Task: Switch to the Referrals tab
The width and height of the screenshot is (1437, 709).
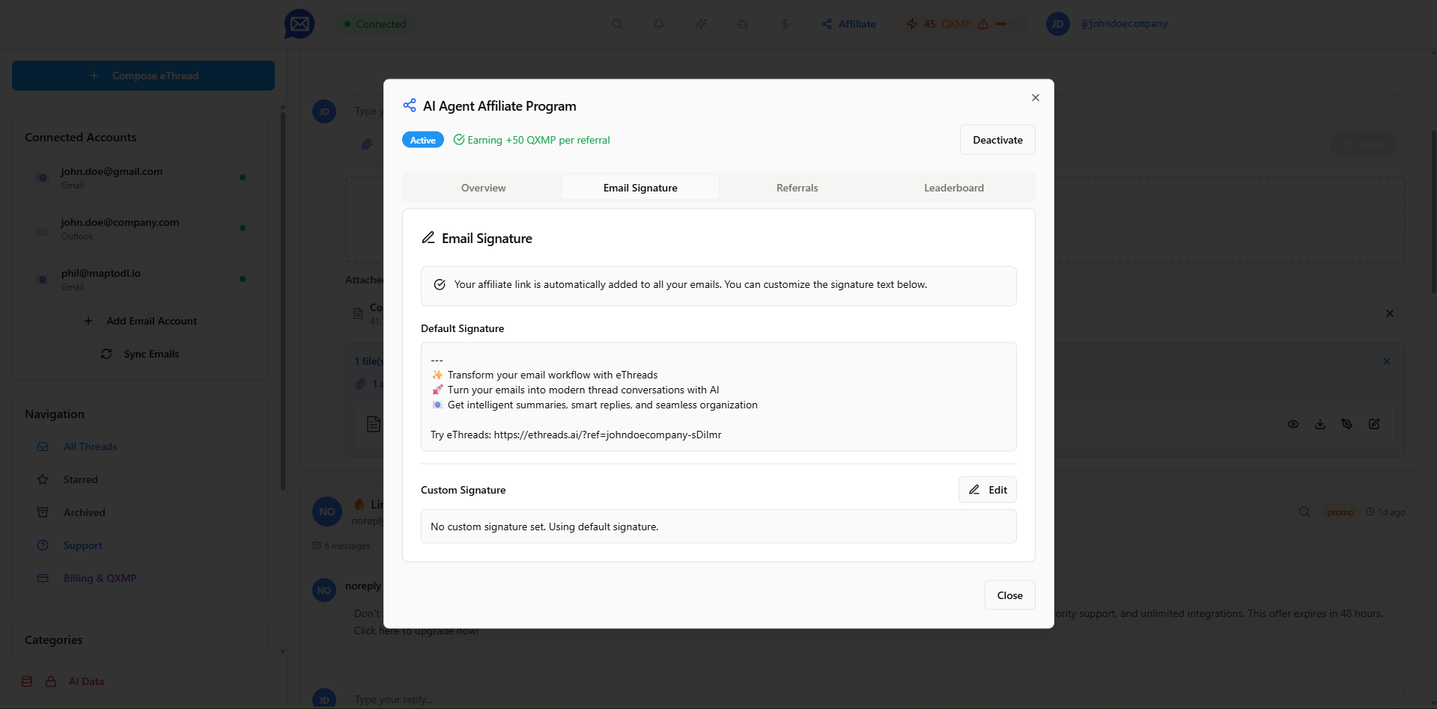Action: (x=797, y=188)
